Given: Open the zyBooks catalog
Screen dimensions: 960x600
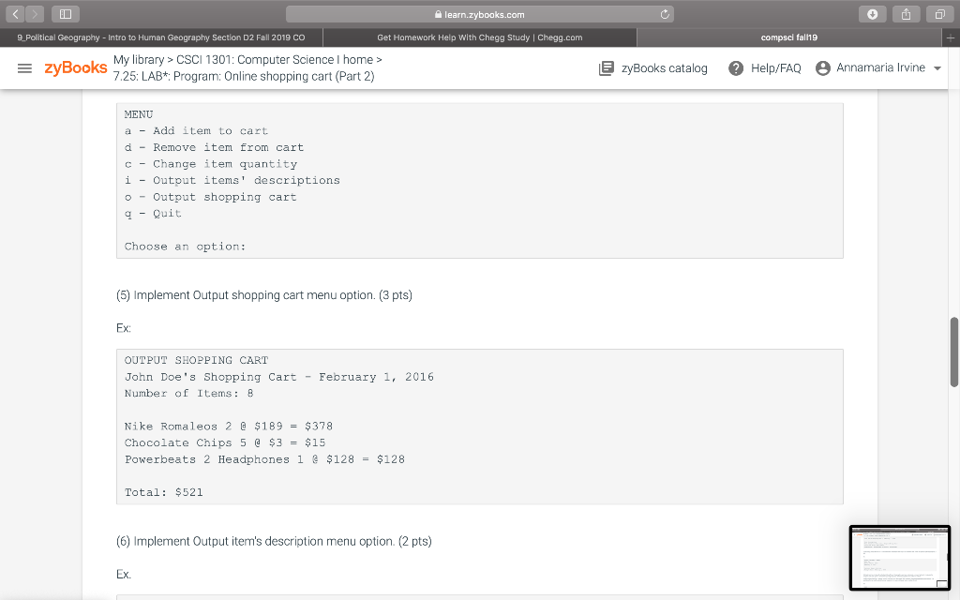Looking at the screenshot, I should click(x=653, y=67).
